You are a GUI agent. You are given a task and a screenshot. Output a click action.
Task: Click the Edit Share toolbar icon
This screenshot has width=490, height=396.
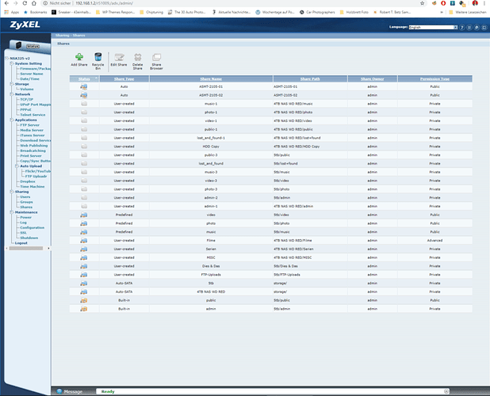point(119,57)
